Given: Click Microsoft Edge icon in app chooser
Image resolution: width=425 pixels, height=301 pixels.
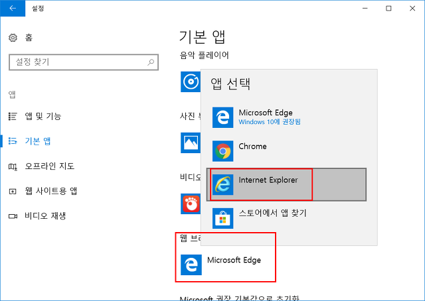Looking at the screenshot, I should (223, 117).
